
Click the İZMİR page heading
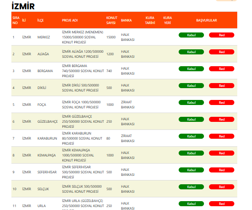23,6
